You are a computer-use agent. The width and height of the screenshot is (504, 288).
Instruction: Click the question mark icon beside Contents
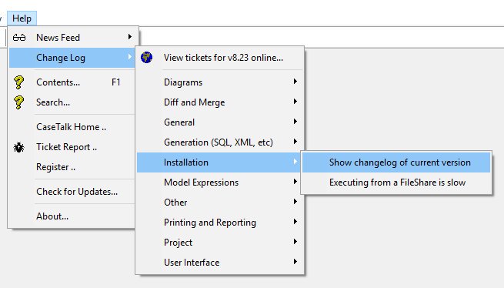click(x=18, y=82)
